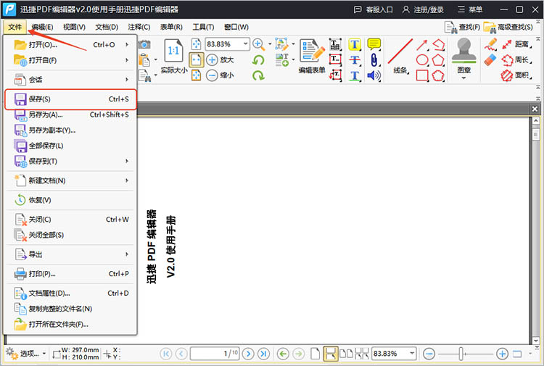Screen dimensions: 544x366
Task: Expand the 保存到(T) submenu
Action: [x=127, y=161]
